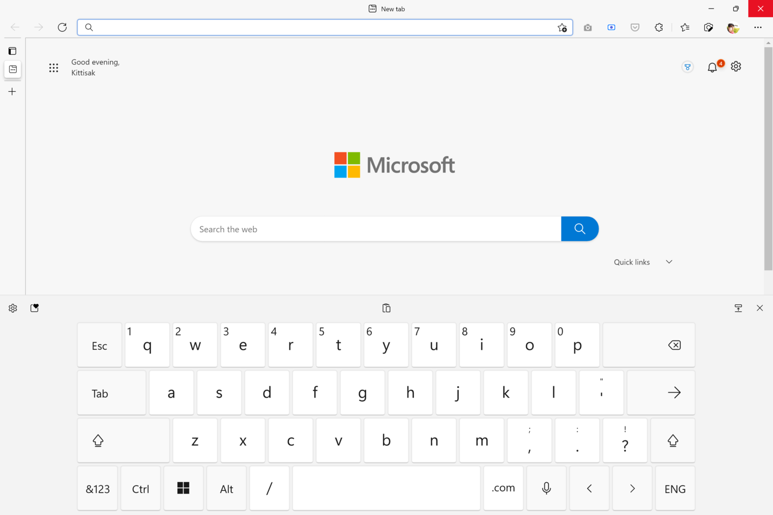Close the touch keyboard
This screenshot has width=773, height=515.
(760, 308)
